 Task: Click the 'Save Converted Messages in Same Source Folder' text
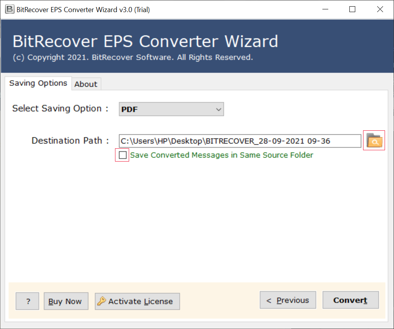[221, 155]
